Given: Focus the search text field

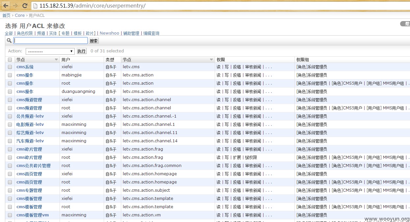Looking at the screenshot, I should coord(50,41).
